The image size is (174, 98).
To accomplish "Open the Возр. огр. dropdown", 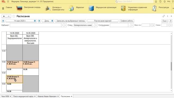I will 151,25.
